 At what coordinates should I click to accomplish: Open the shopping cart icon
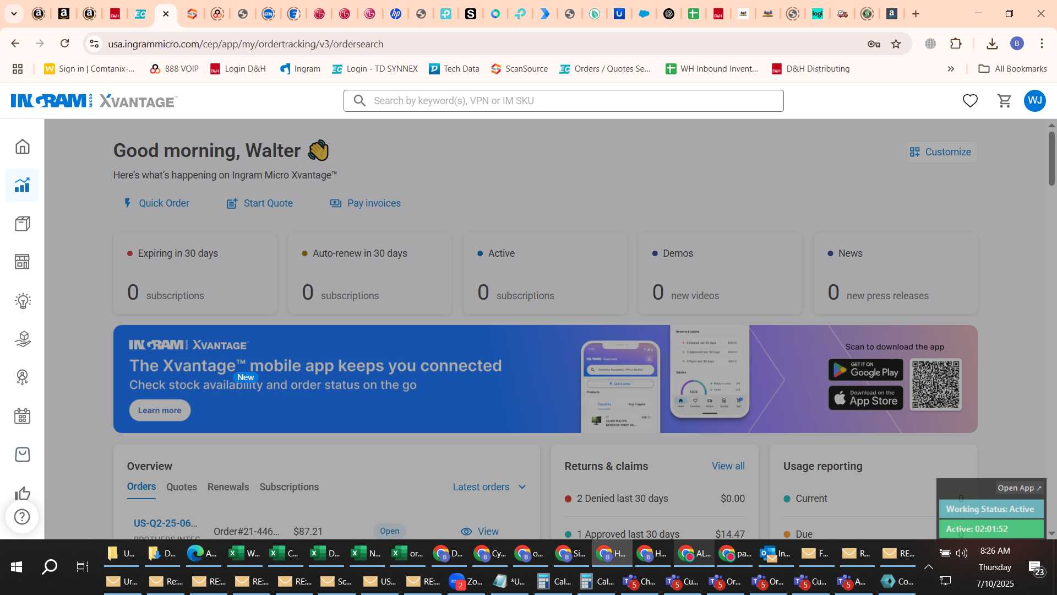(1004, 101)
